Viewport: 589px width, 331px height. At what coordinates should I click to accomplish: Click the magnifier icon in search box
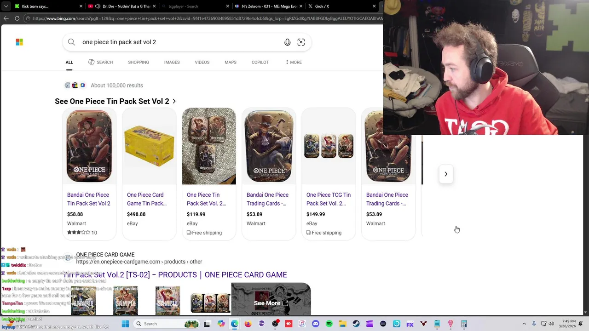tap(71, 42)
